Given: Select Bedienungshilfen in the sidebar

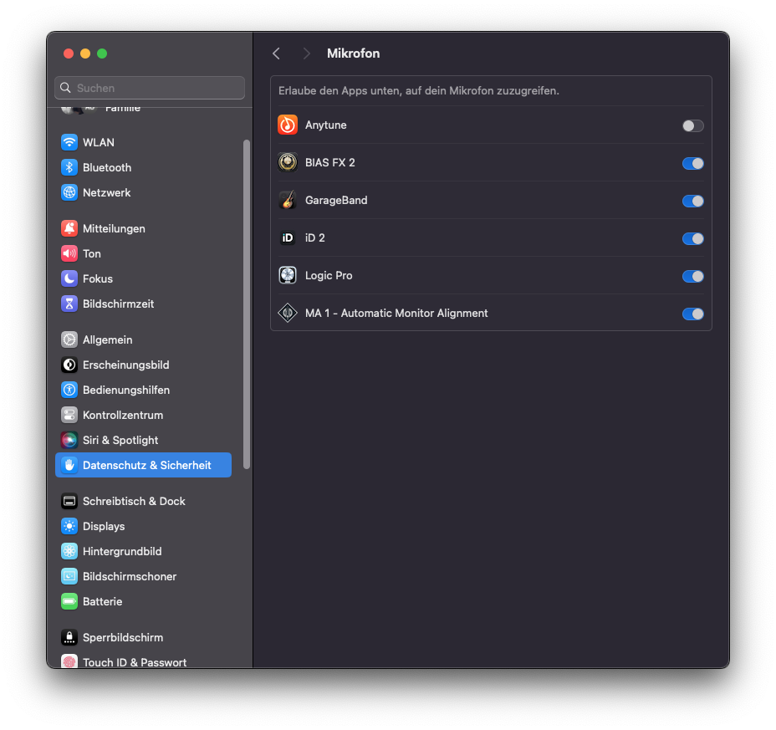Looking at the screenshot, I should tap(144, 390).
